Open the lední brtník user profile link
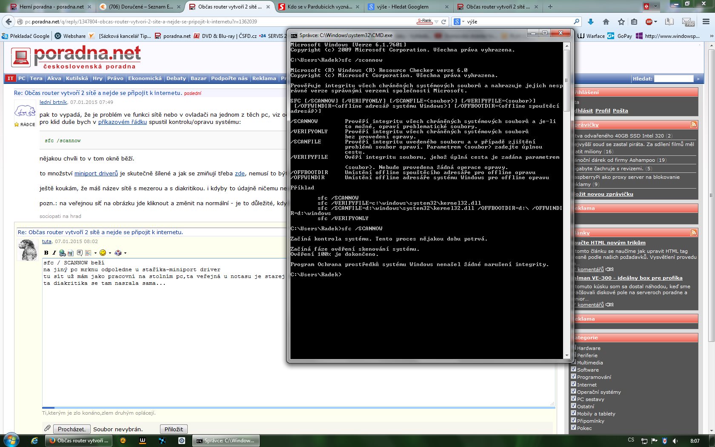This screenshot has width=715, height=447. coord(53,102)
